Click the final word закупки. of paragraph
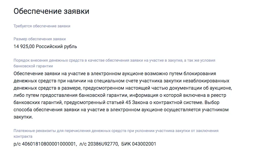Image resolution: width=266 pixels, height=157 pixels. pyautogui.click(x=23, y=117)
